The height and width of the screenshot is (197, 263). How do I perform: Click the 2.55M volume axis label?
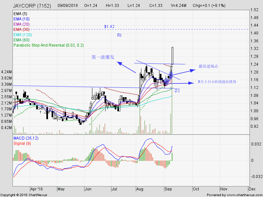coord(6,97)
